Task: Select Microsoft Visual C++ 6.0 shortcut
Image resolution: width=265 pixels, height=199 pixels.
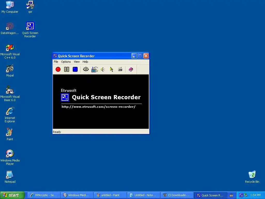Action: click(x=10, y=52)
